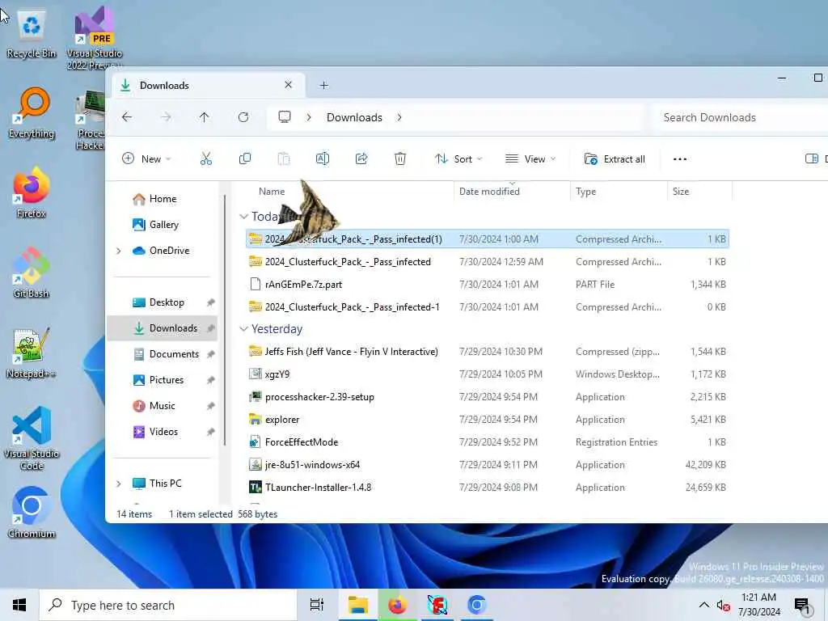Viewport: 828px width, 621px height.
Task: Launch Everything search desktop icon
Action: (x=32, y=113)
